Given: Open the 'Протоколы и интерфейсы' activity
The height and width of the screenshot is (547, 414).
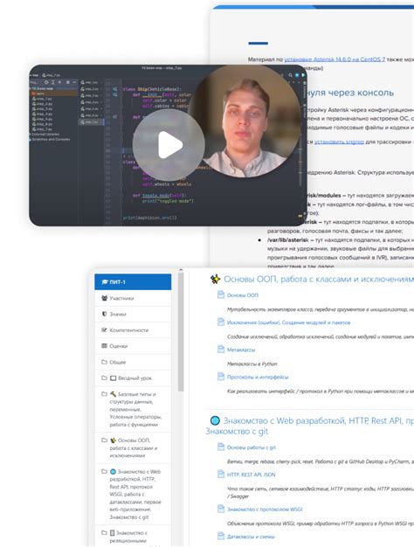Looking at the screenshot, I should (258, 377).
